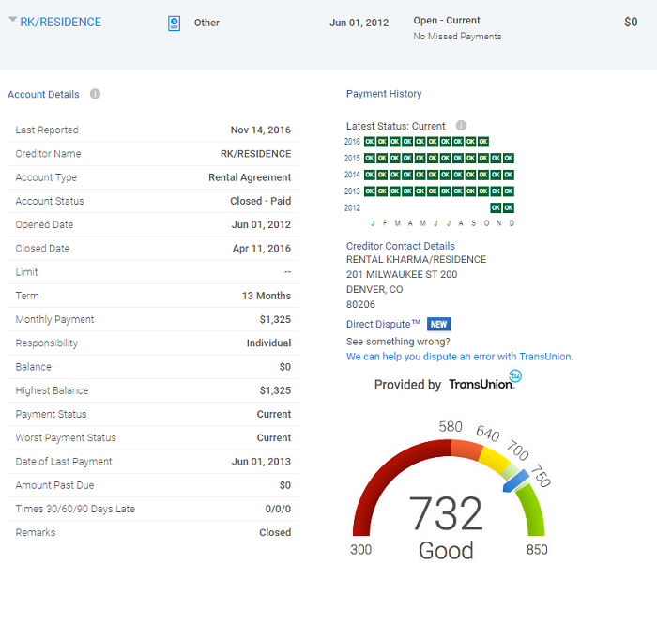
Task: Click the 732 credit score number
Action: tap(446, 513)
